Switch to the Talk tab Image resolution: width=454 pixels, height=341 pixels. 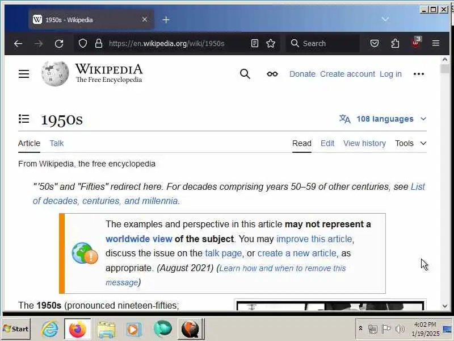56,143
